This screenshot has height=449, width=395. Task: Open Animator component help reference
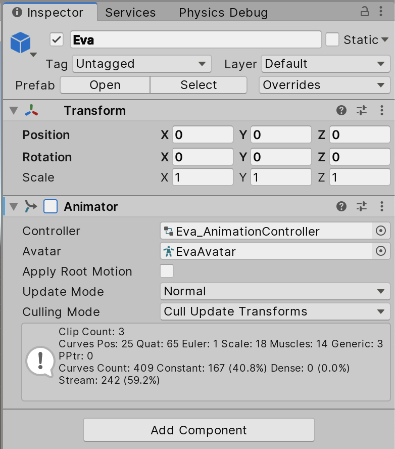[x=341, y=206]
